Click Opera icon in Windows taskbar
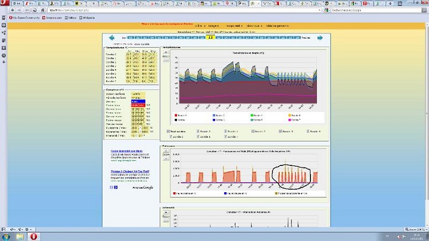This screenshot has width=429, height=241. 35,236
